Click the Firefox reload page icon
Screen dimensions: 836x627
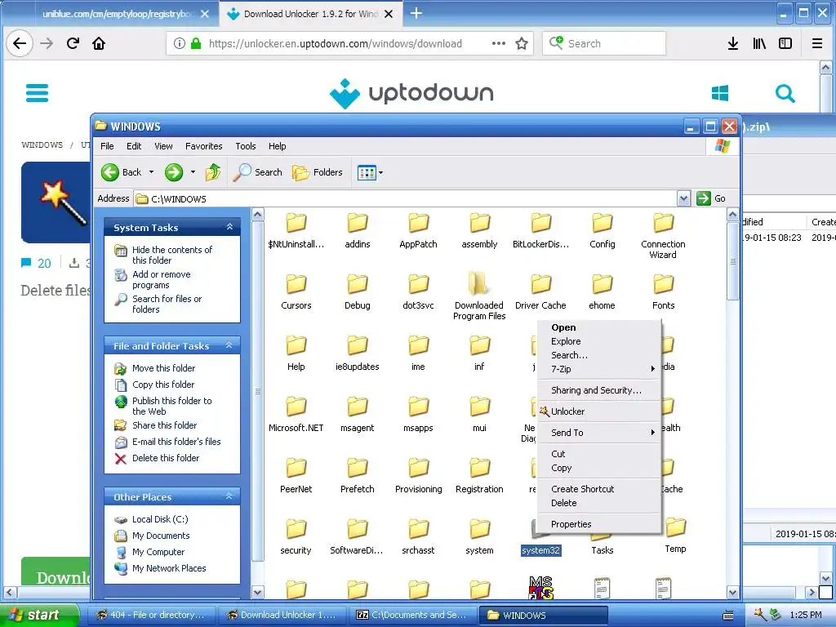73,43
